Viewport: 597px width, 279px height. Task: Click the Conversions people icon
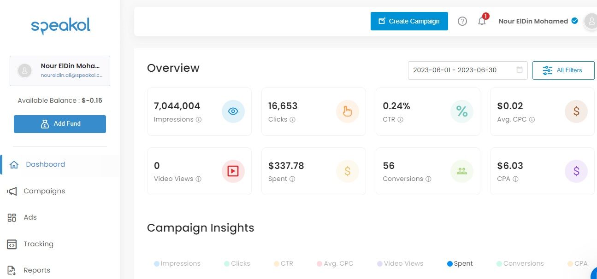coord(461,171)
